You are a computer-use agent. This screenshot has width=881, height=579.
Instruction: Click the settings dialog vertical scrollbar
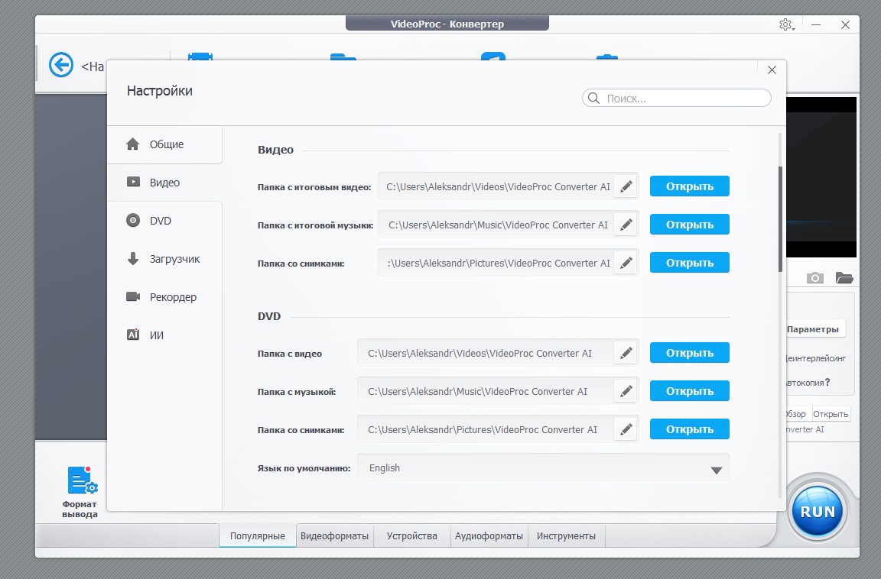(780, 218)
